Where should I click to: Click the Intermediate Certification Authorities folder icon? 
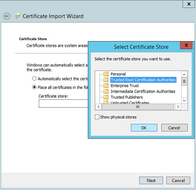click(x=106, y=91)
